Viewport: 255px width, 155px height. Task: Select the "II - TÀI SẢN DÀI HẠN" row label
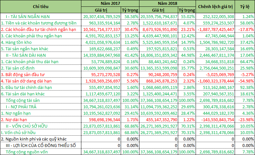coord(30,55)
